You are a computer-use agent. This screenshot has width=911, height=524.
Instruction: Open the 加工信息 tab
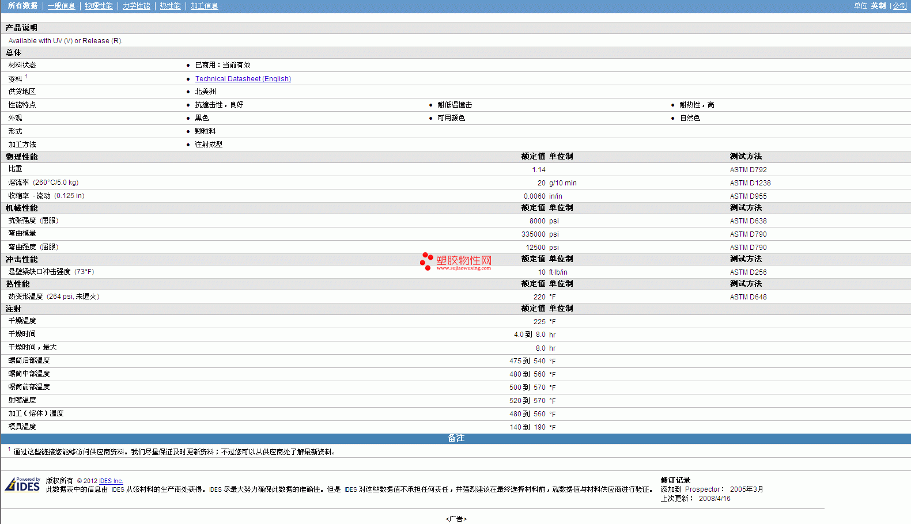[204, 6]
